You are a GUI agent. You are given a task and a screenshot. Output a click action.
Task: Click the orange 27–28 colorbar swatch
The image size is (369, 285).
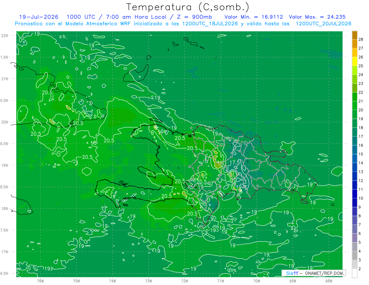pos(355,44)
